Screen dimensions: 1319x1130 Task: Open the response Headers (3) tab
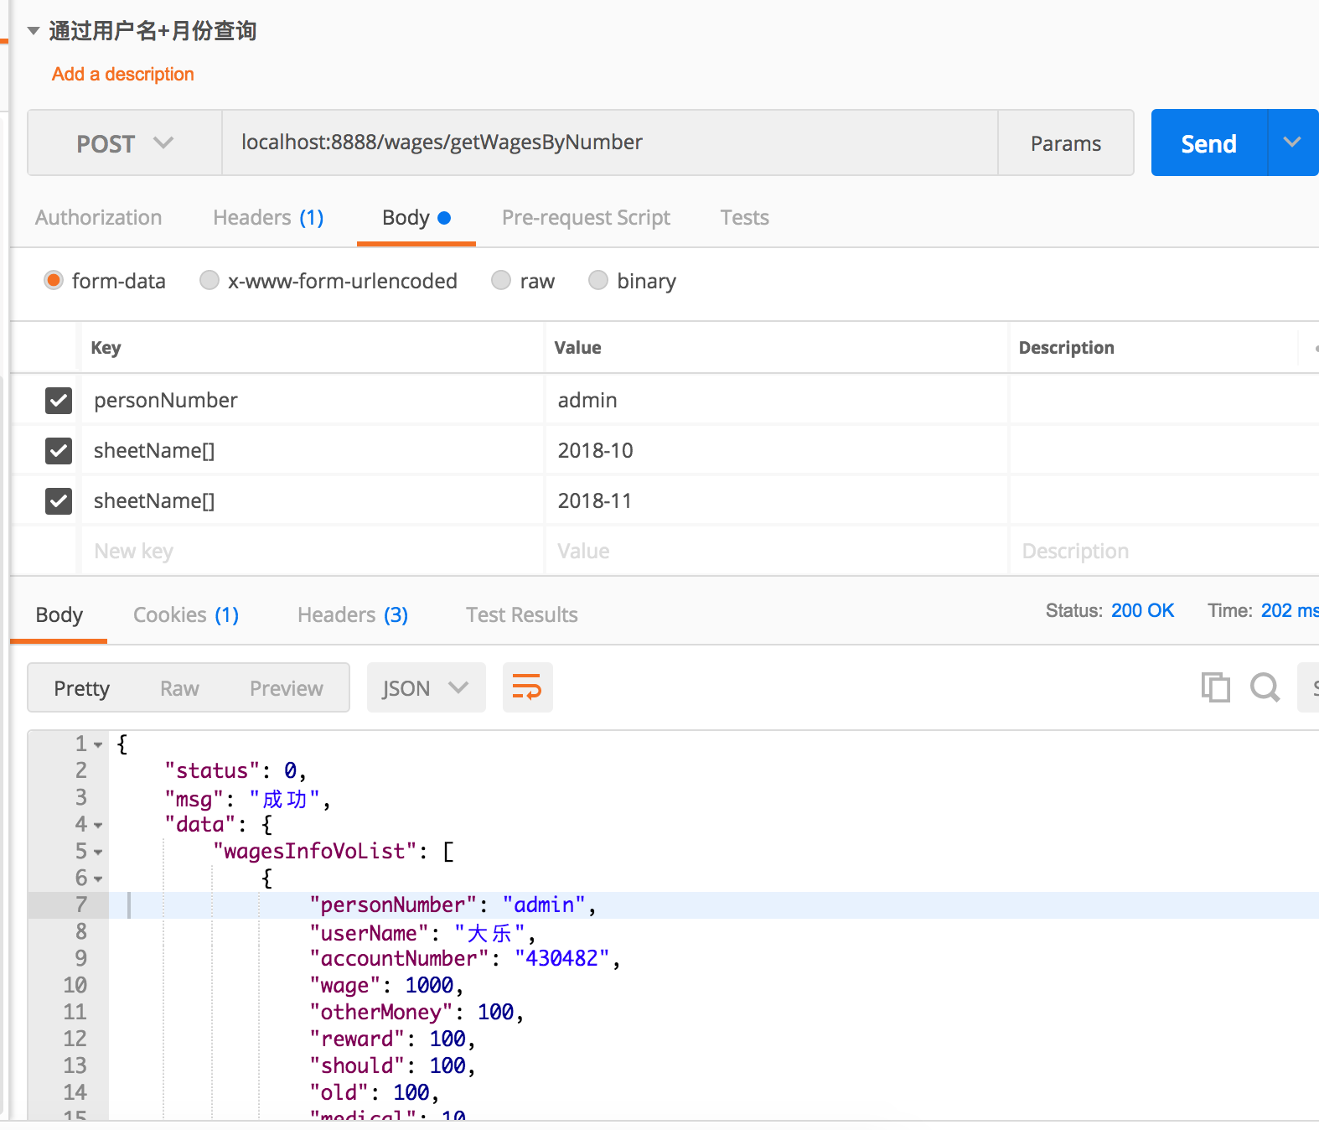(353, 614)
